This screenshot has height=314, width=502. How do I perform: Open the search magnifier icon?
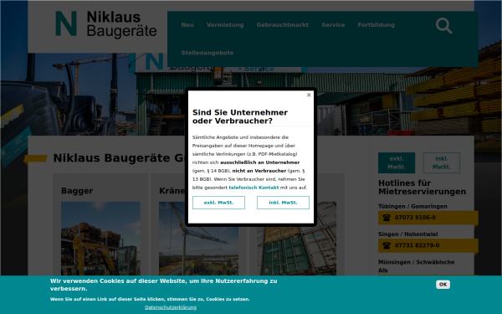pyautogui.click(x=443, y=26)
